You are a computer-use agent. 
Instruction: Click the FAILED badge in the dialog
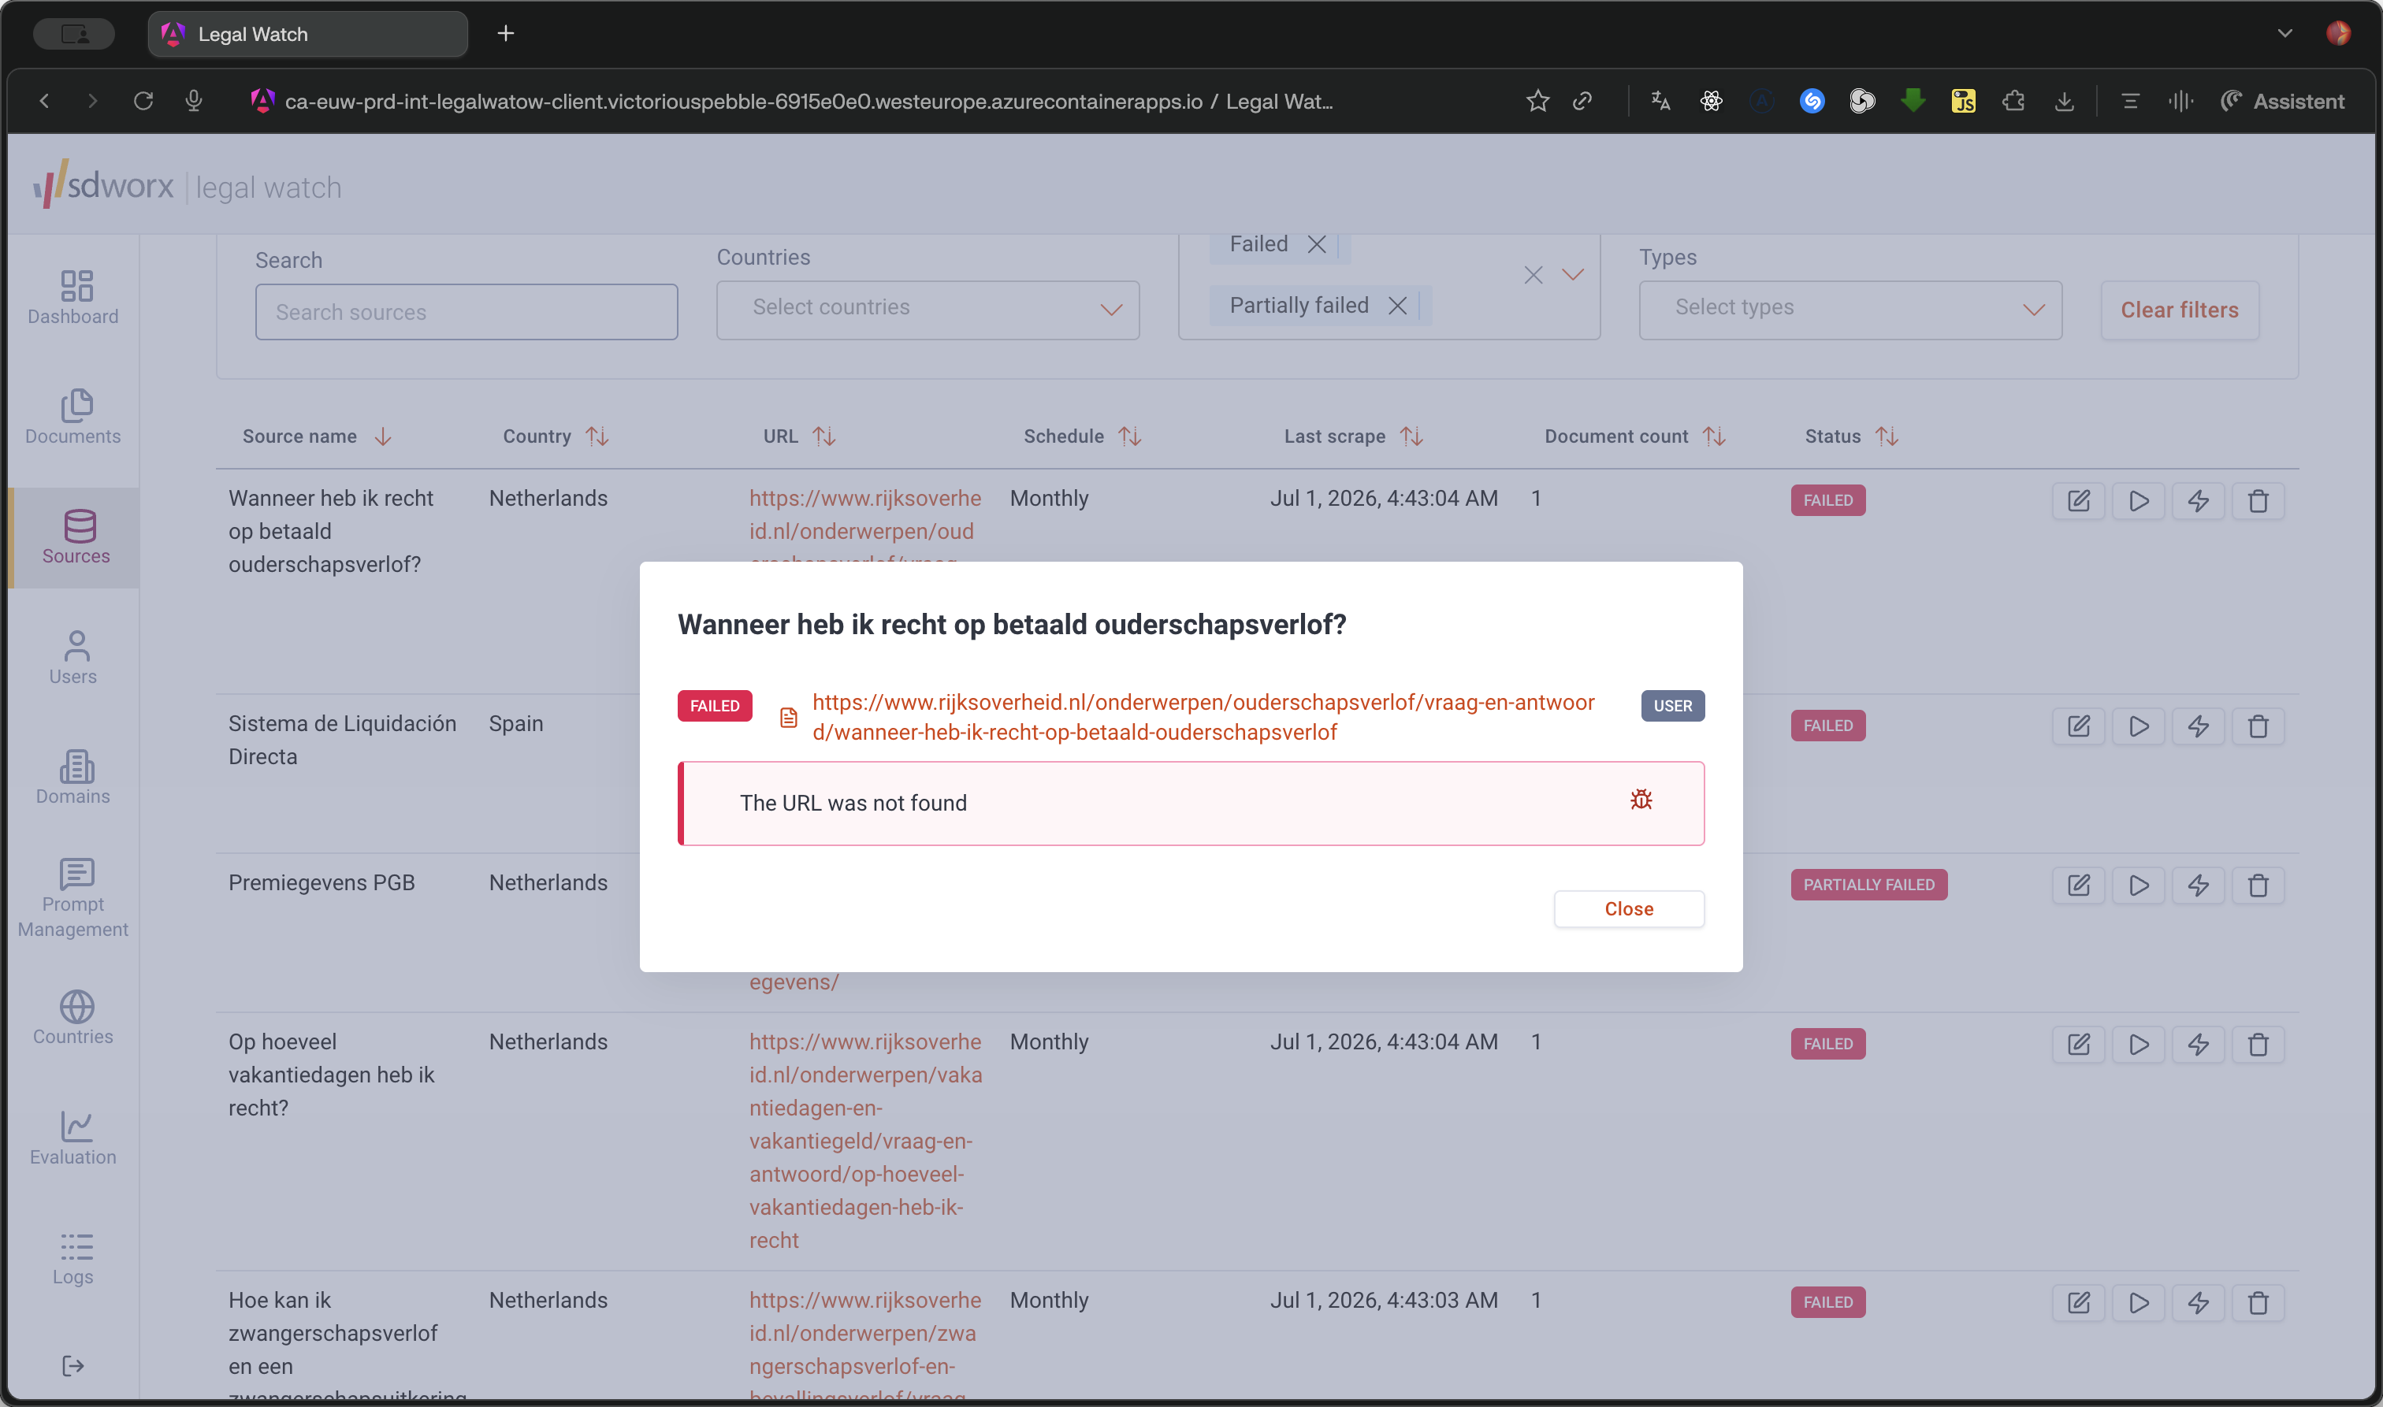tap(714, 705)
